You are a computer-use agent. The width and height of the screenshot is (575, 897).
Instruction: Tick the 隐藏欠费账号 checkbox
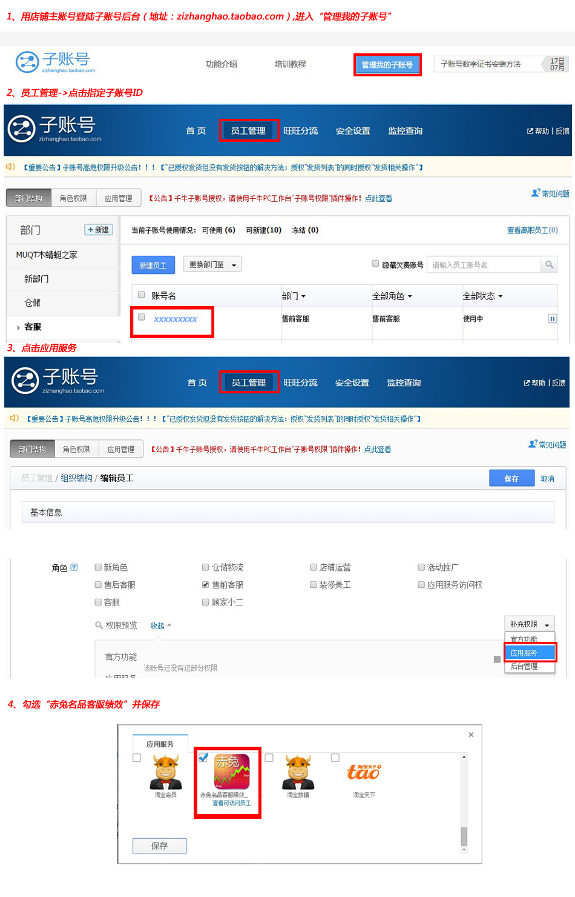(375, 263)
